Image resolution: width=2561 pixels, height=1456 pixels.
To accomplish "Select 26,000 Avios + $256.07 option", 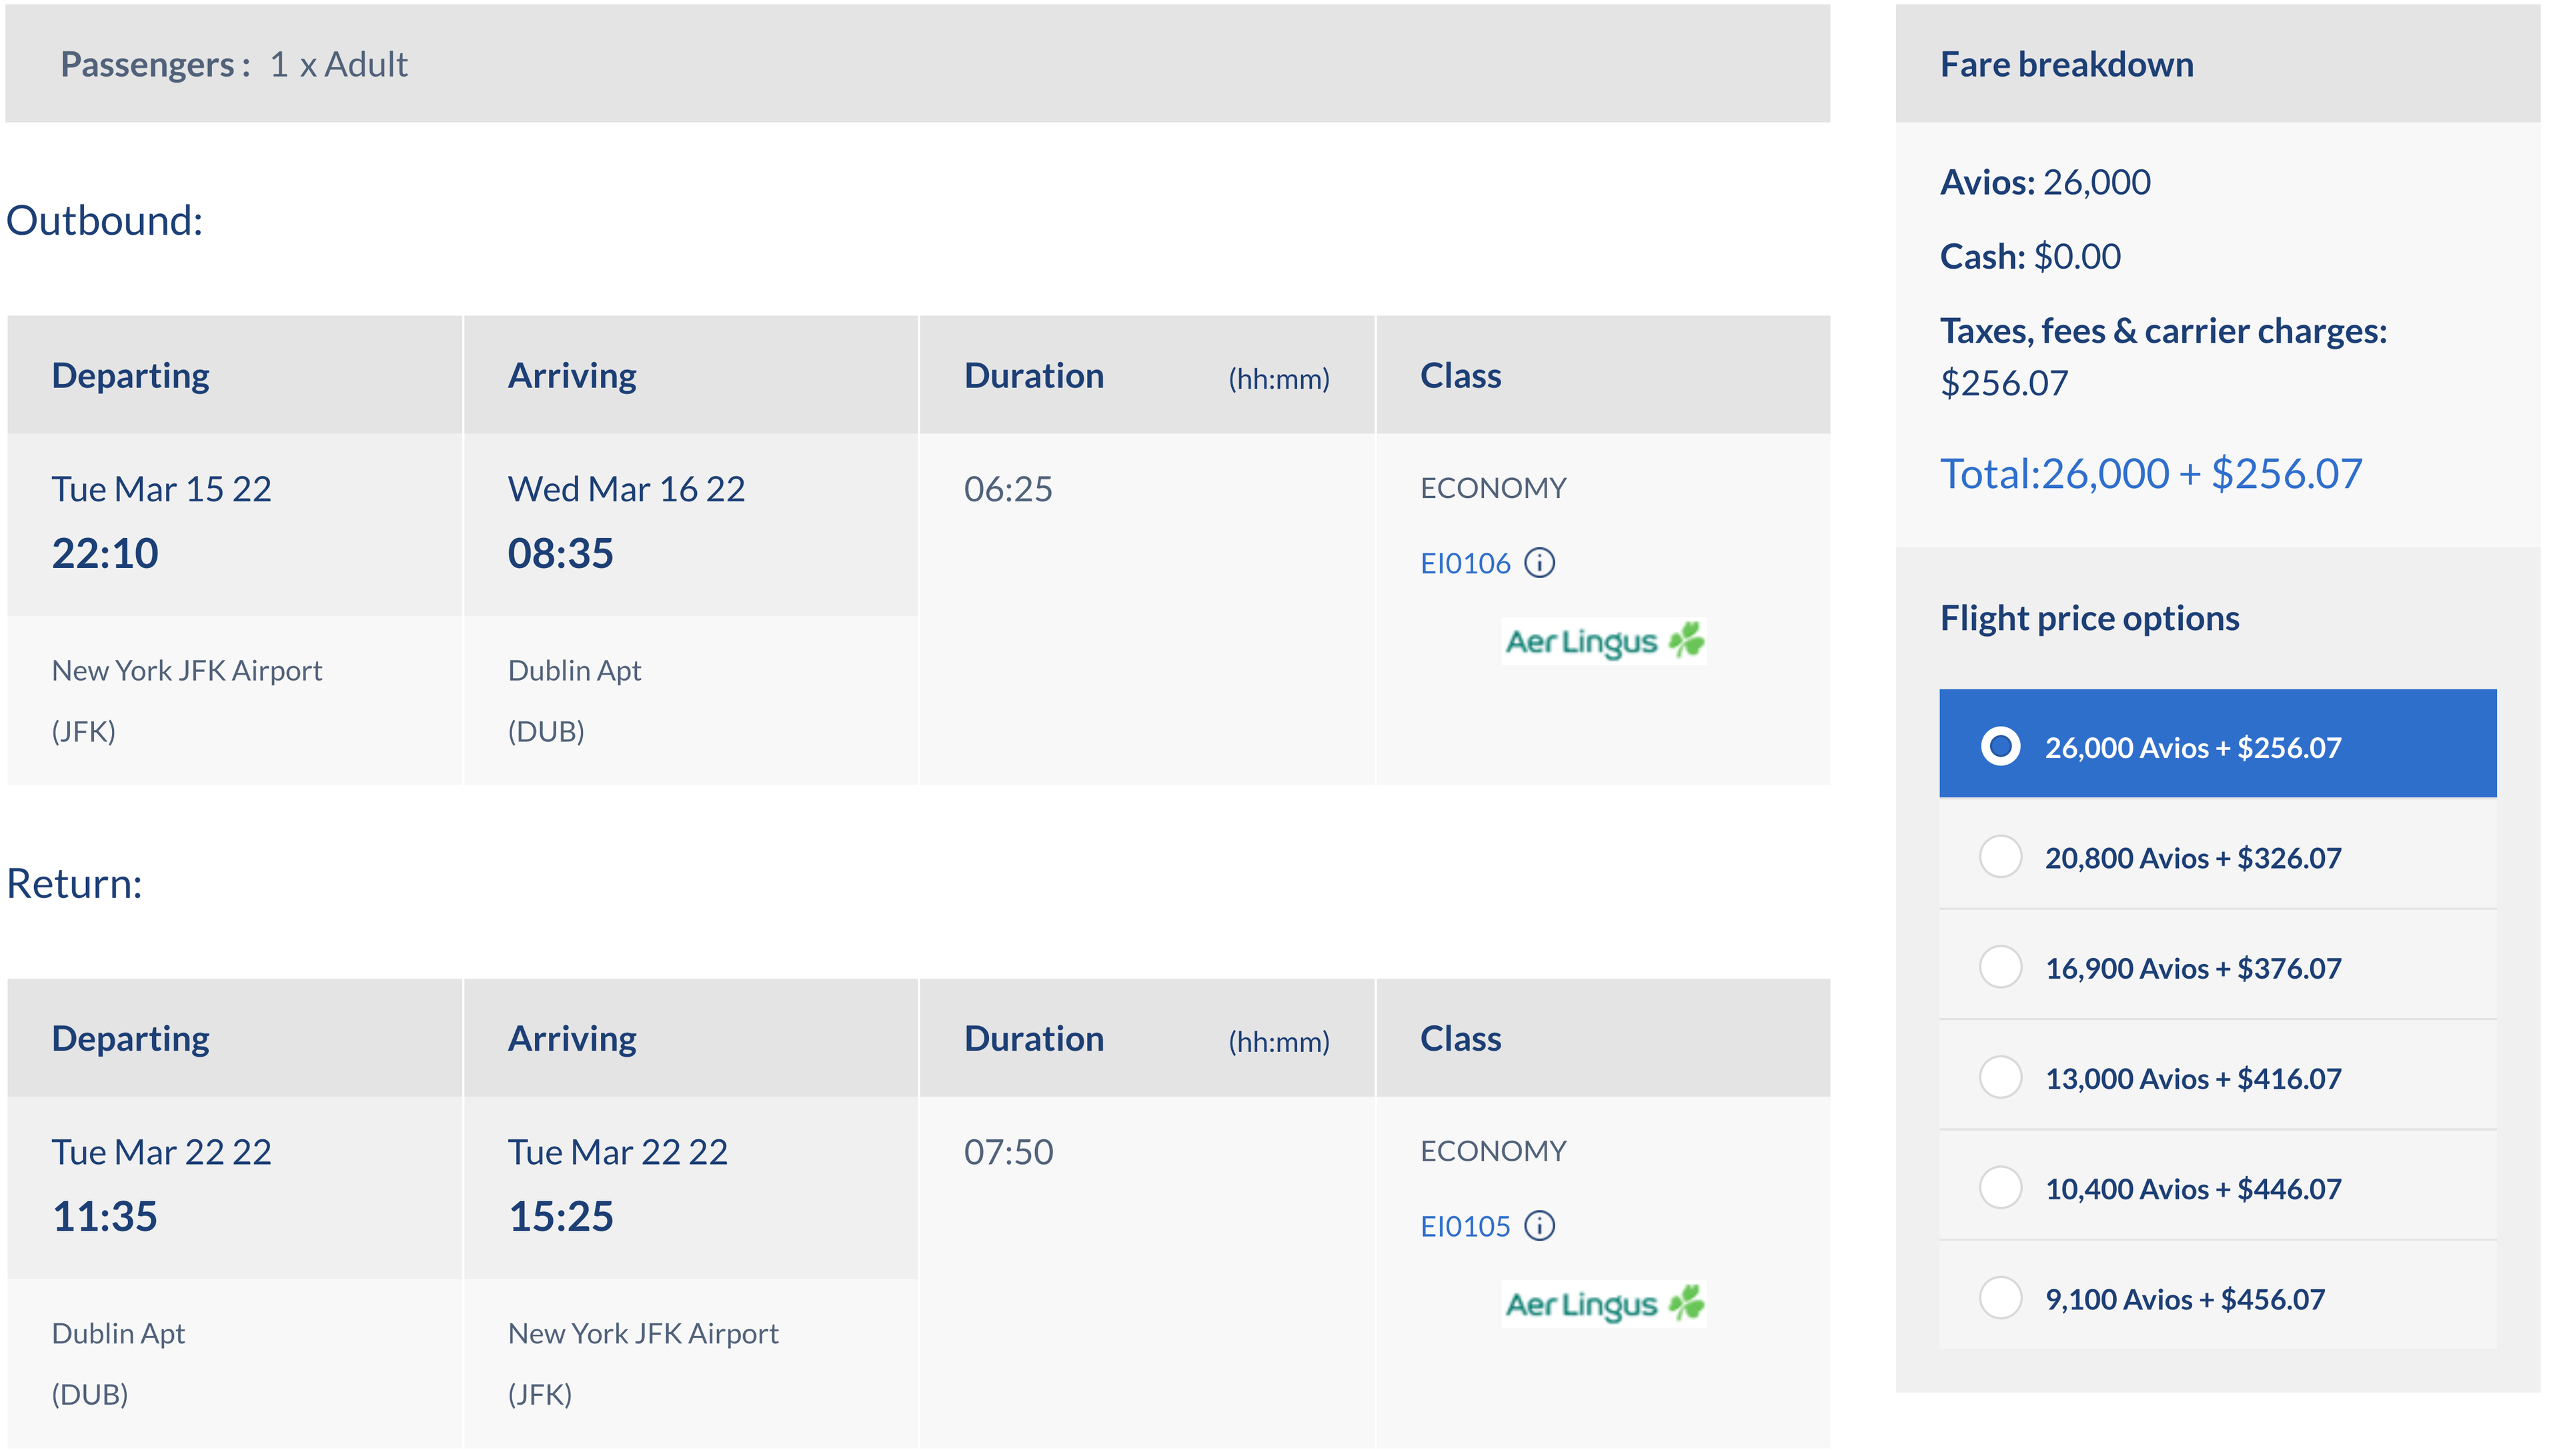I will 2001,746.
